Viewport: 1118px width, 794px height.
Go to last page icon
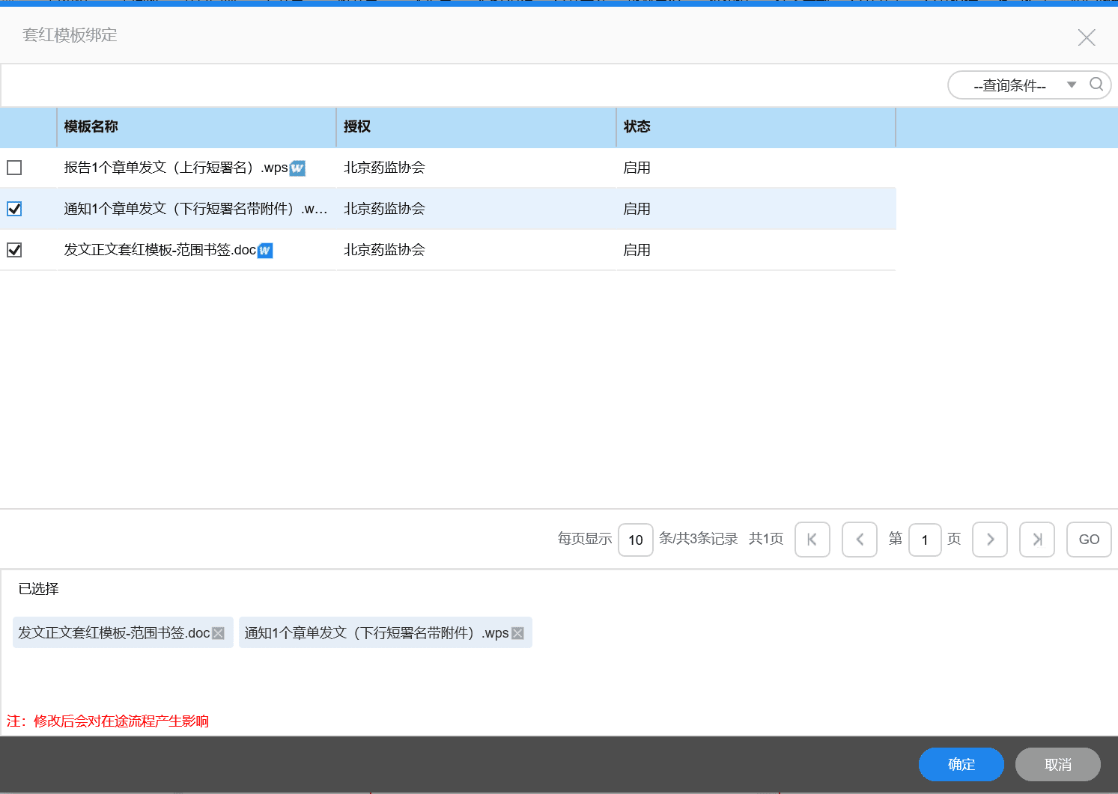click(x=1037, y=540)
